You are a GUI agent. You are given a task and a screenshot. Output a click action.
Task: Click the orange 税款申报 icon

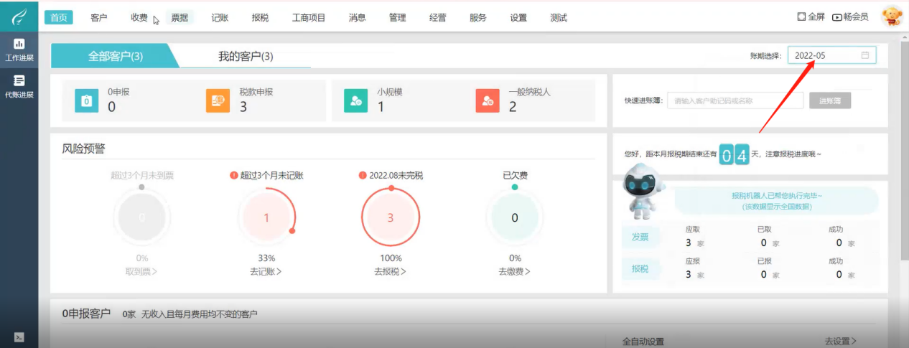pos(218,101)
